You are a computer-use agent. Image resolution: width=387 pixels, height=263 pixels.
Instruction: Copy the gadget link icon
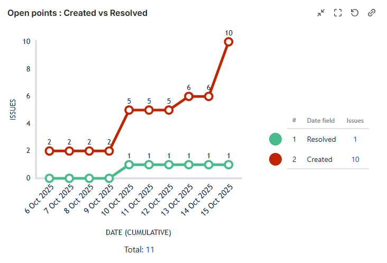click(372, 13)
